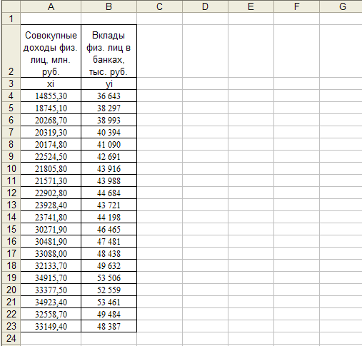Click the cell labeled xi
Screen dimensions: 362x346
[51, 83]
